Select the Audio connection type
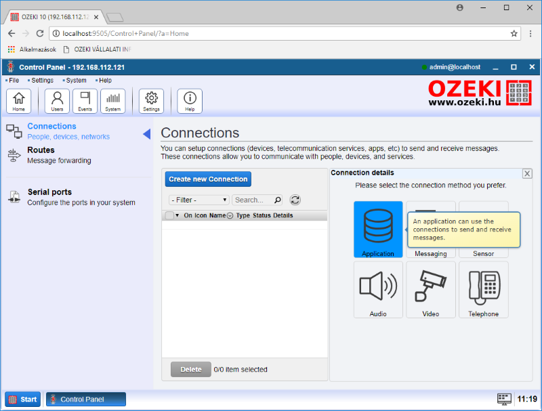The width and height of the screenshot is (542, 411). point(378,289)
